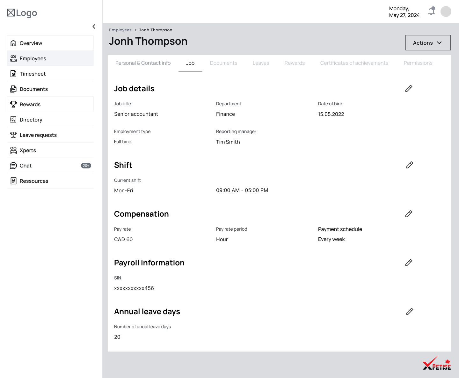Click the notification bell icon
The width and height of the screenshot is (459, 378).
(x=431, y=11)
